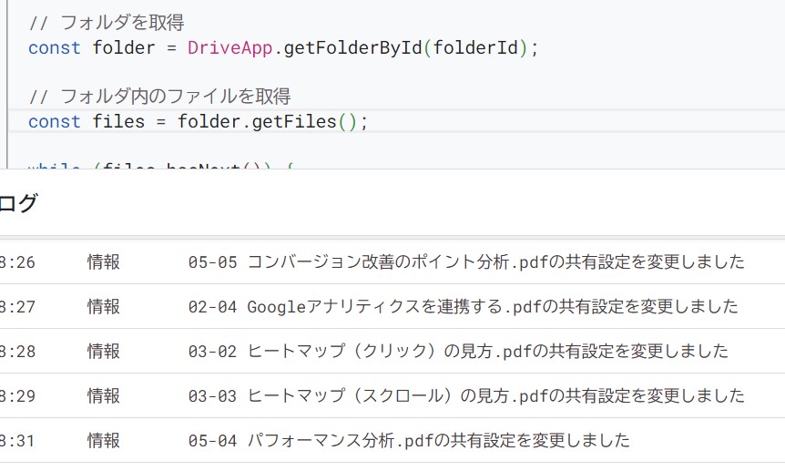Click the timestamp ending in :27

point(18,307)
